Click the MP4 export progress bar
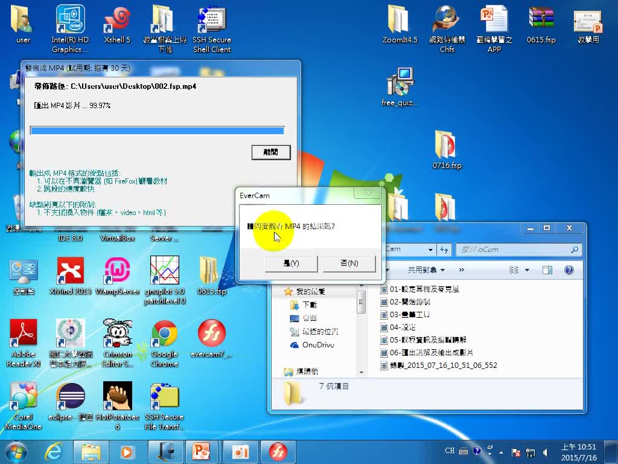 coord(158,130)
